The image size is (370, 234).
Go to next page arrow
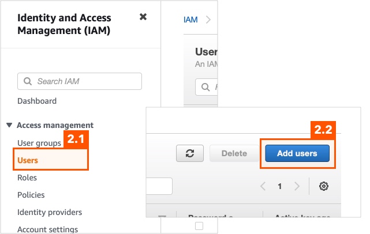pyautogui.click(x=297, y=186)
